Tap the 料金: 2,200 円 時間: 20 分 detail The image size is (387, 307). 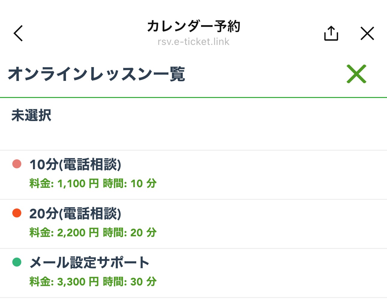[93, 232]
